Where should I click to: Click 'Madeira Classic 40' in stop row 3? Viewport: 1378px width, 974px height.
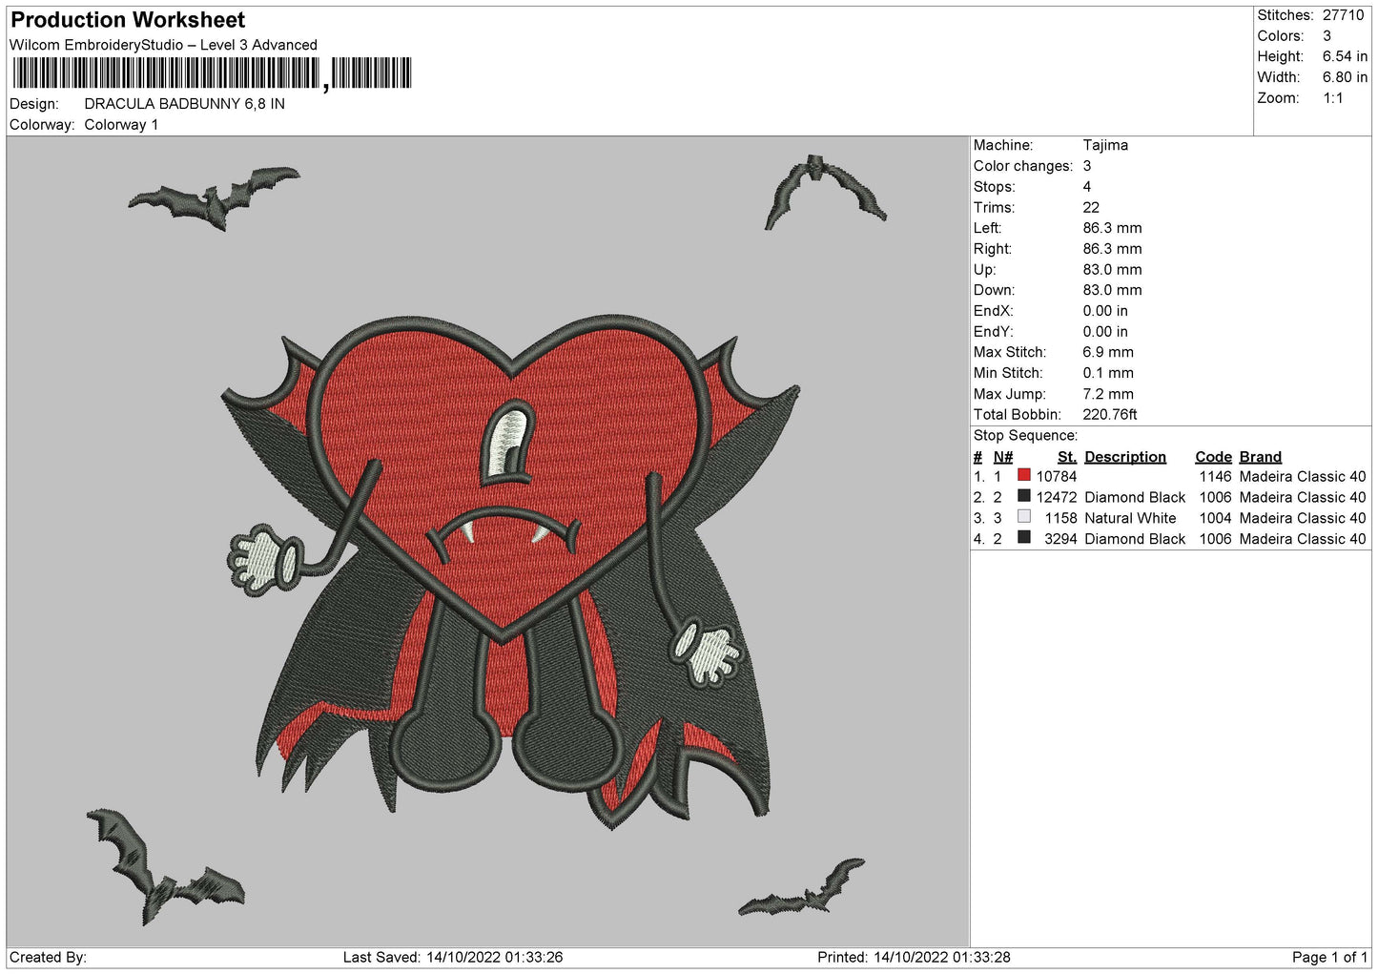(1303, 519)
